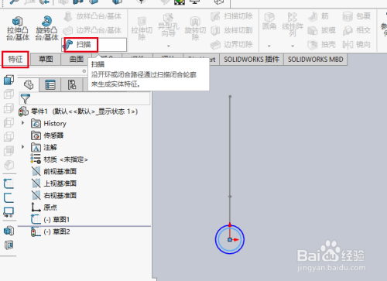Open the SOLIDWORKS 插件 tab
This screenshot has width=387, height=281.
click(252, 60)
